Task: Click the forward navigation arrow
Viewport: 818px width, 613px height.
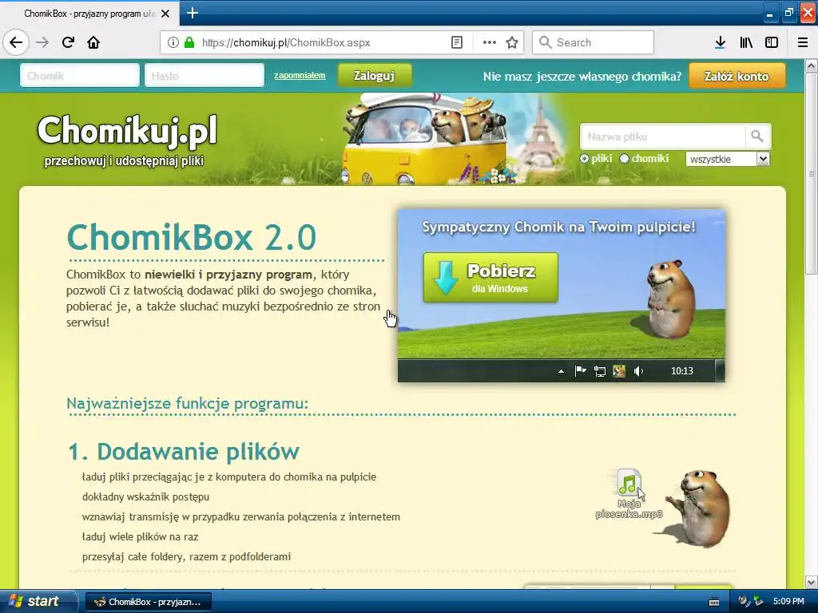Action: (42, 43)
